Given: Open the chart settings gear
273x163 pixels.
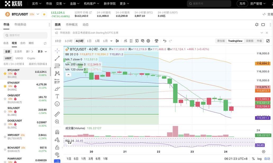Looking at the screenshot, I should pyautogui.click(x=148, y=41).
